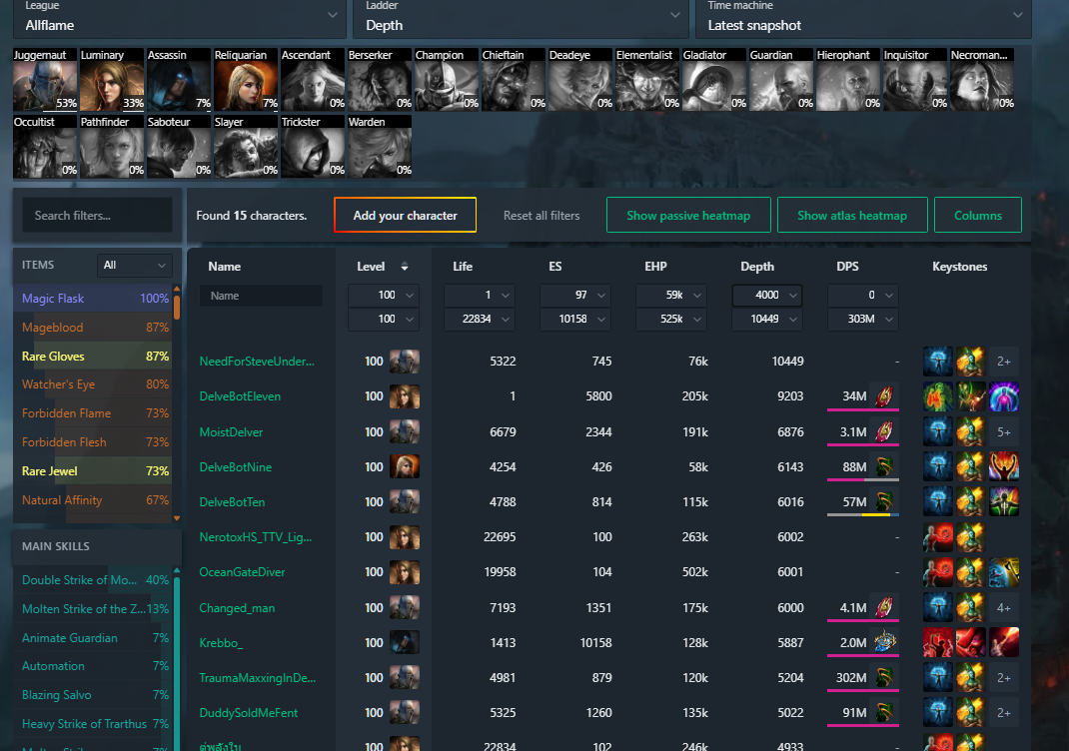This screenshot has height=751, width=1069.
Task: Toggle the Forbidden Flame item filter
Action: [93, 413]
